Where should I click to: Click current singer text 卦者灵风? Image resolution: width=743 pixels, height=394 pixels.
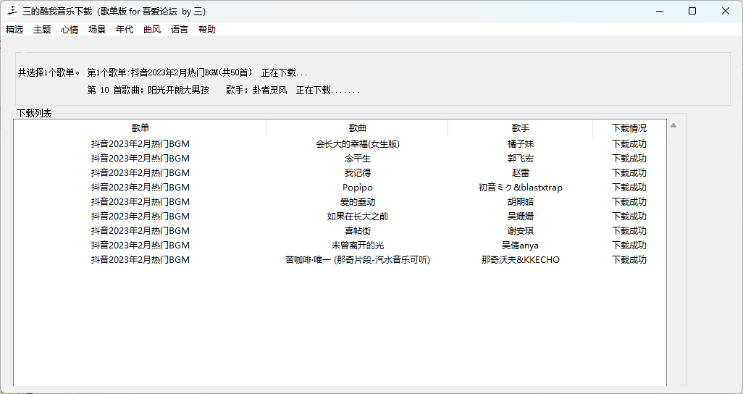pyautogui.click(x=269, y=90)
